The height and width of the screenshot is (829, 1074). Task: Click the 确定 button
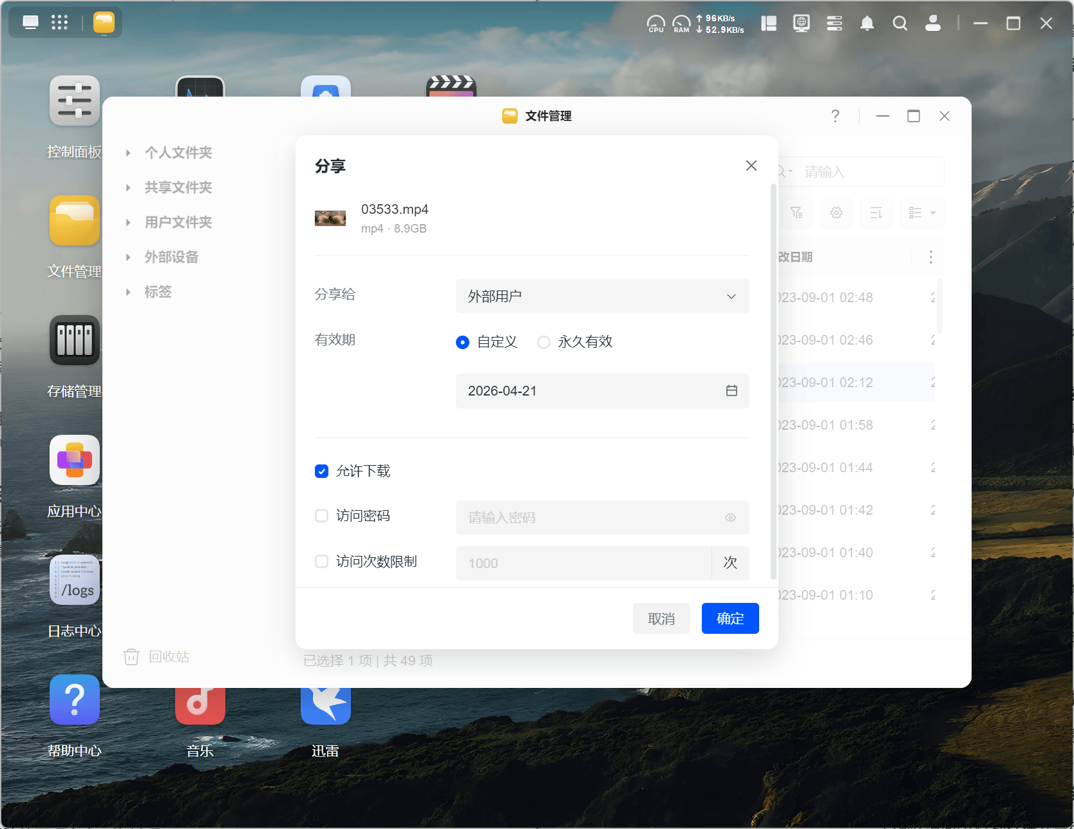[730, 619]
